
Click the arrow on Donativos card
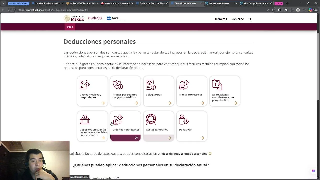202,138
